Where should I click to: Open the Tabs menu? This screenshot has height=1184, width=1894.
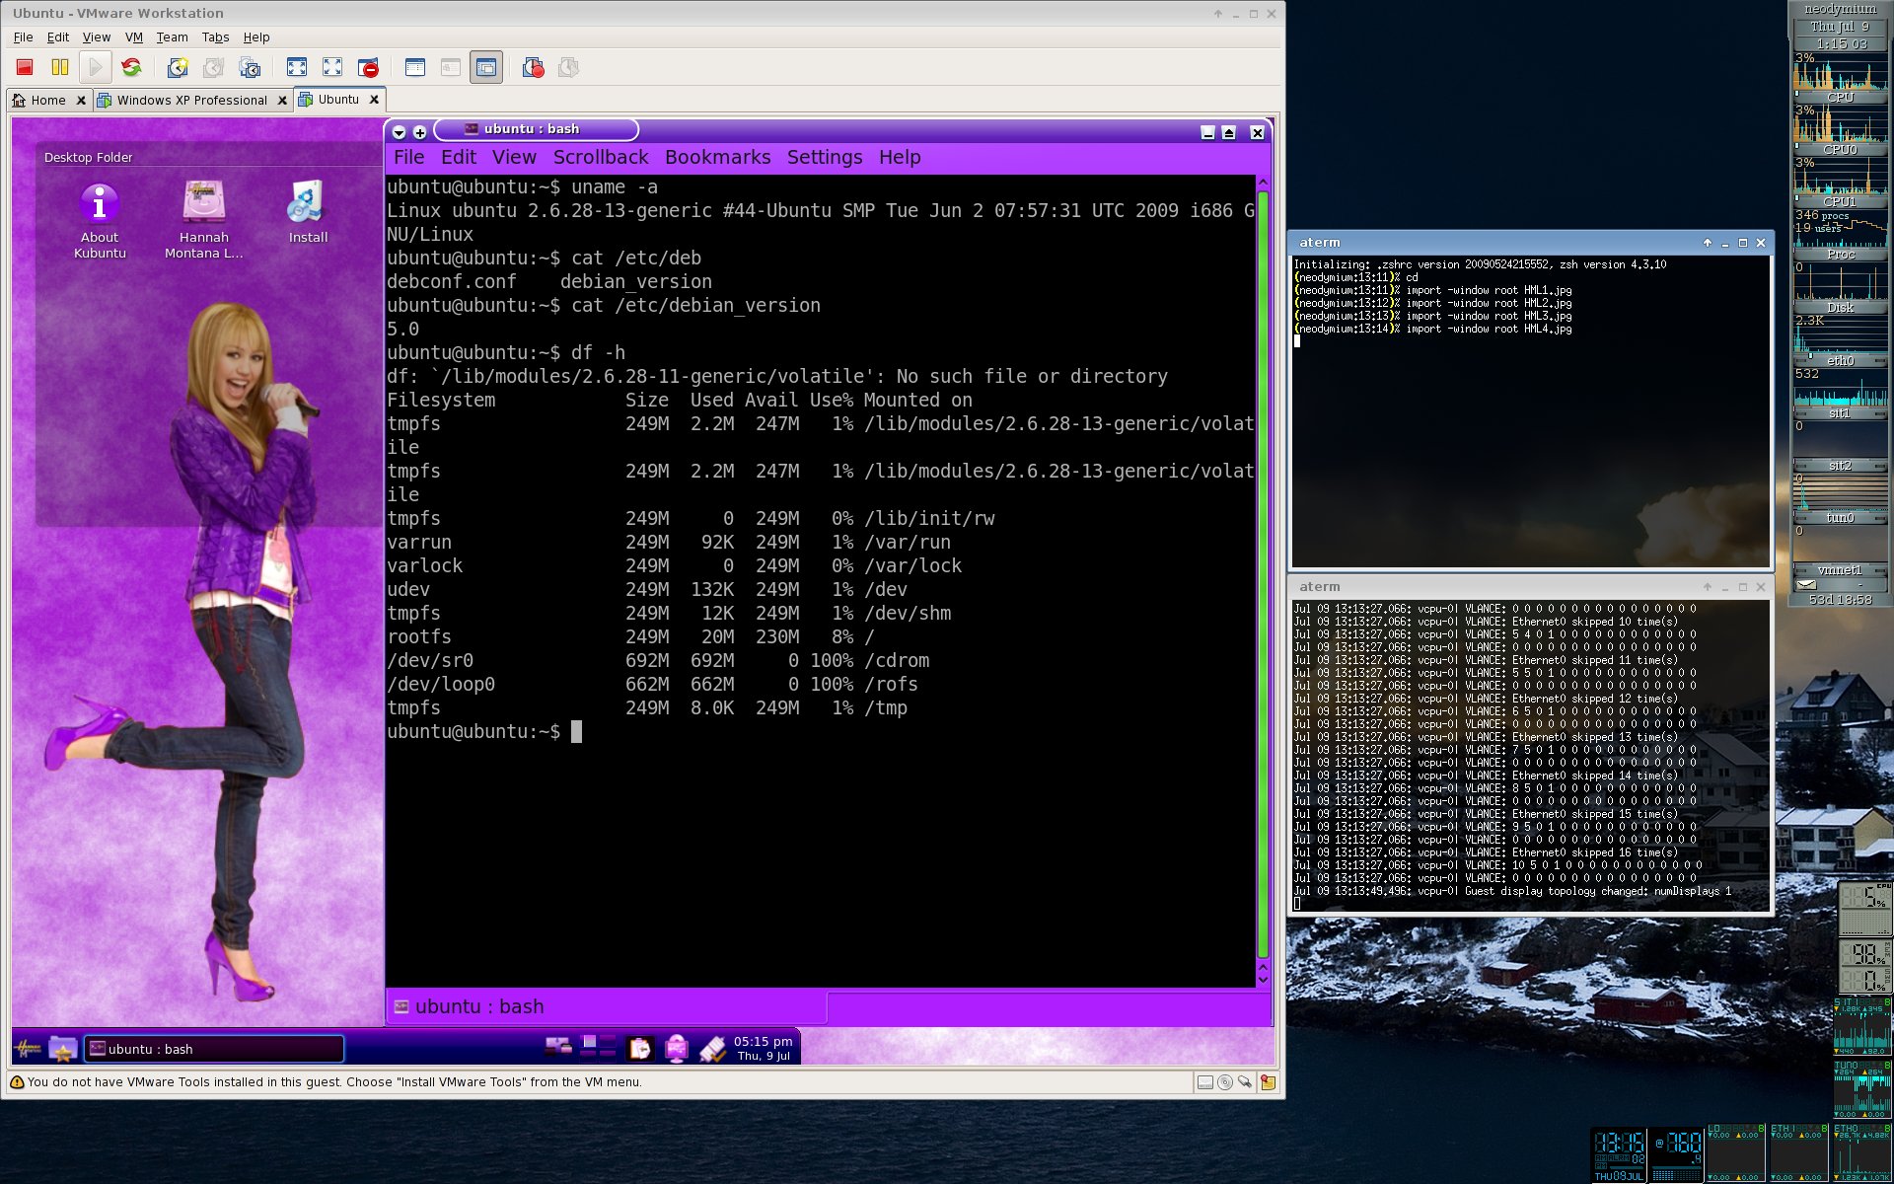point(215,37)
